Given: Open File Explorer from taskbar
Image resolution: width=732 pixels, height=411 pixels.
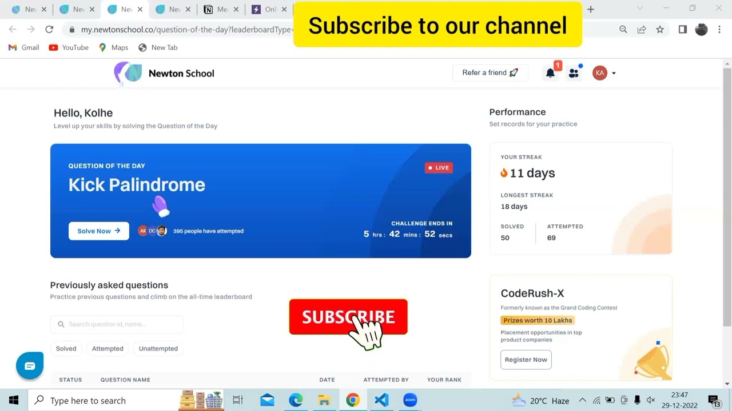Looking at the screenshot, I should point(324,400).
